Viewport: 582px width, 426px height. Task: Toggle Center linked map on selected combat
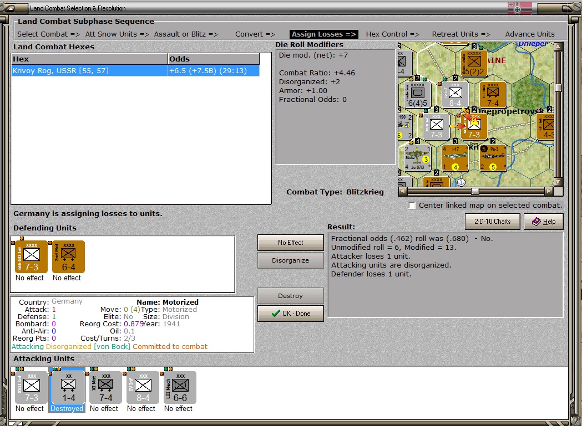pos(412,206)
